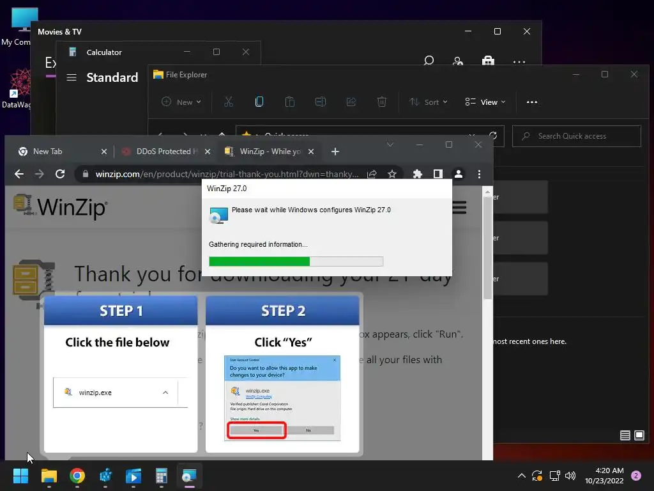Reload the WinZip page in Chrome
654x491 pixels.
point(60,174)
